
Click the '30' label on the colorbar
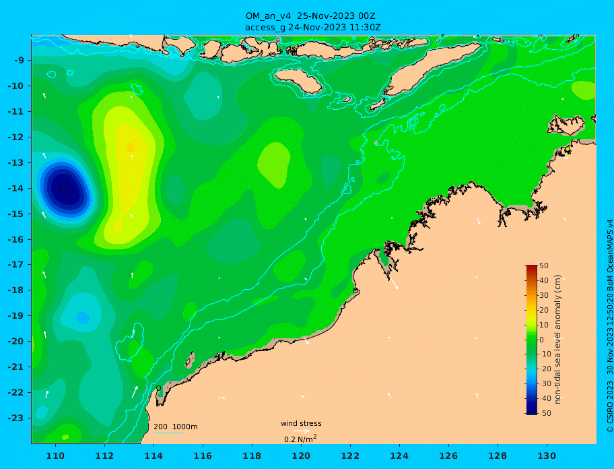(544, 295)
